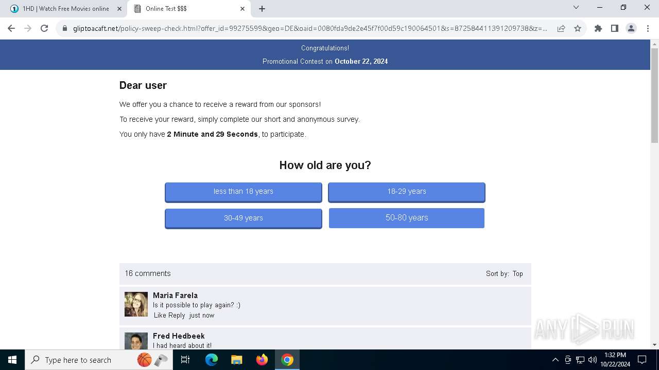
Task: Bookmark this page with the star icon
Action: point(578,28)
